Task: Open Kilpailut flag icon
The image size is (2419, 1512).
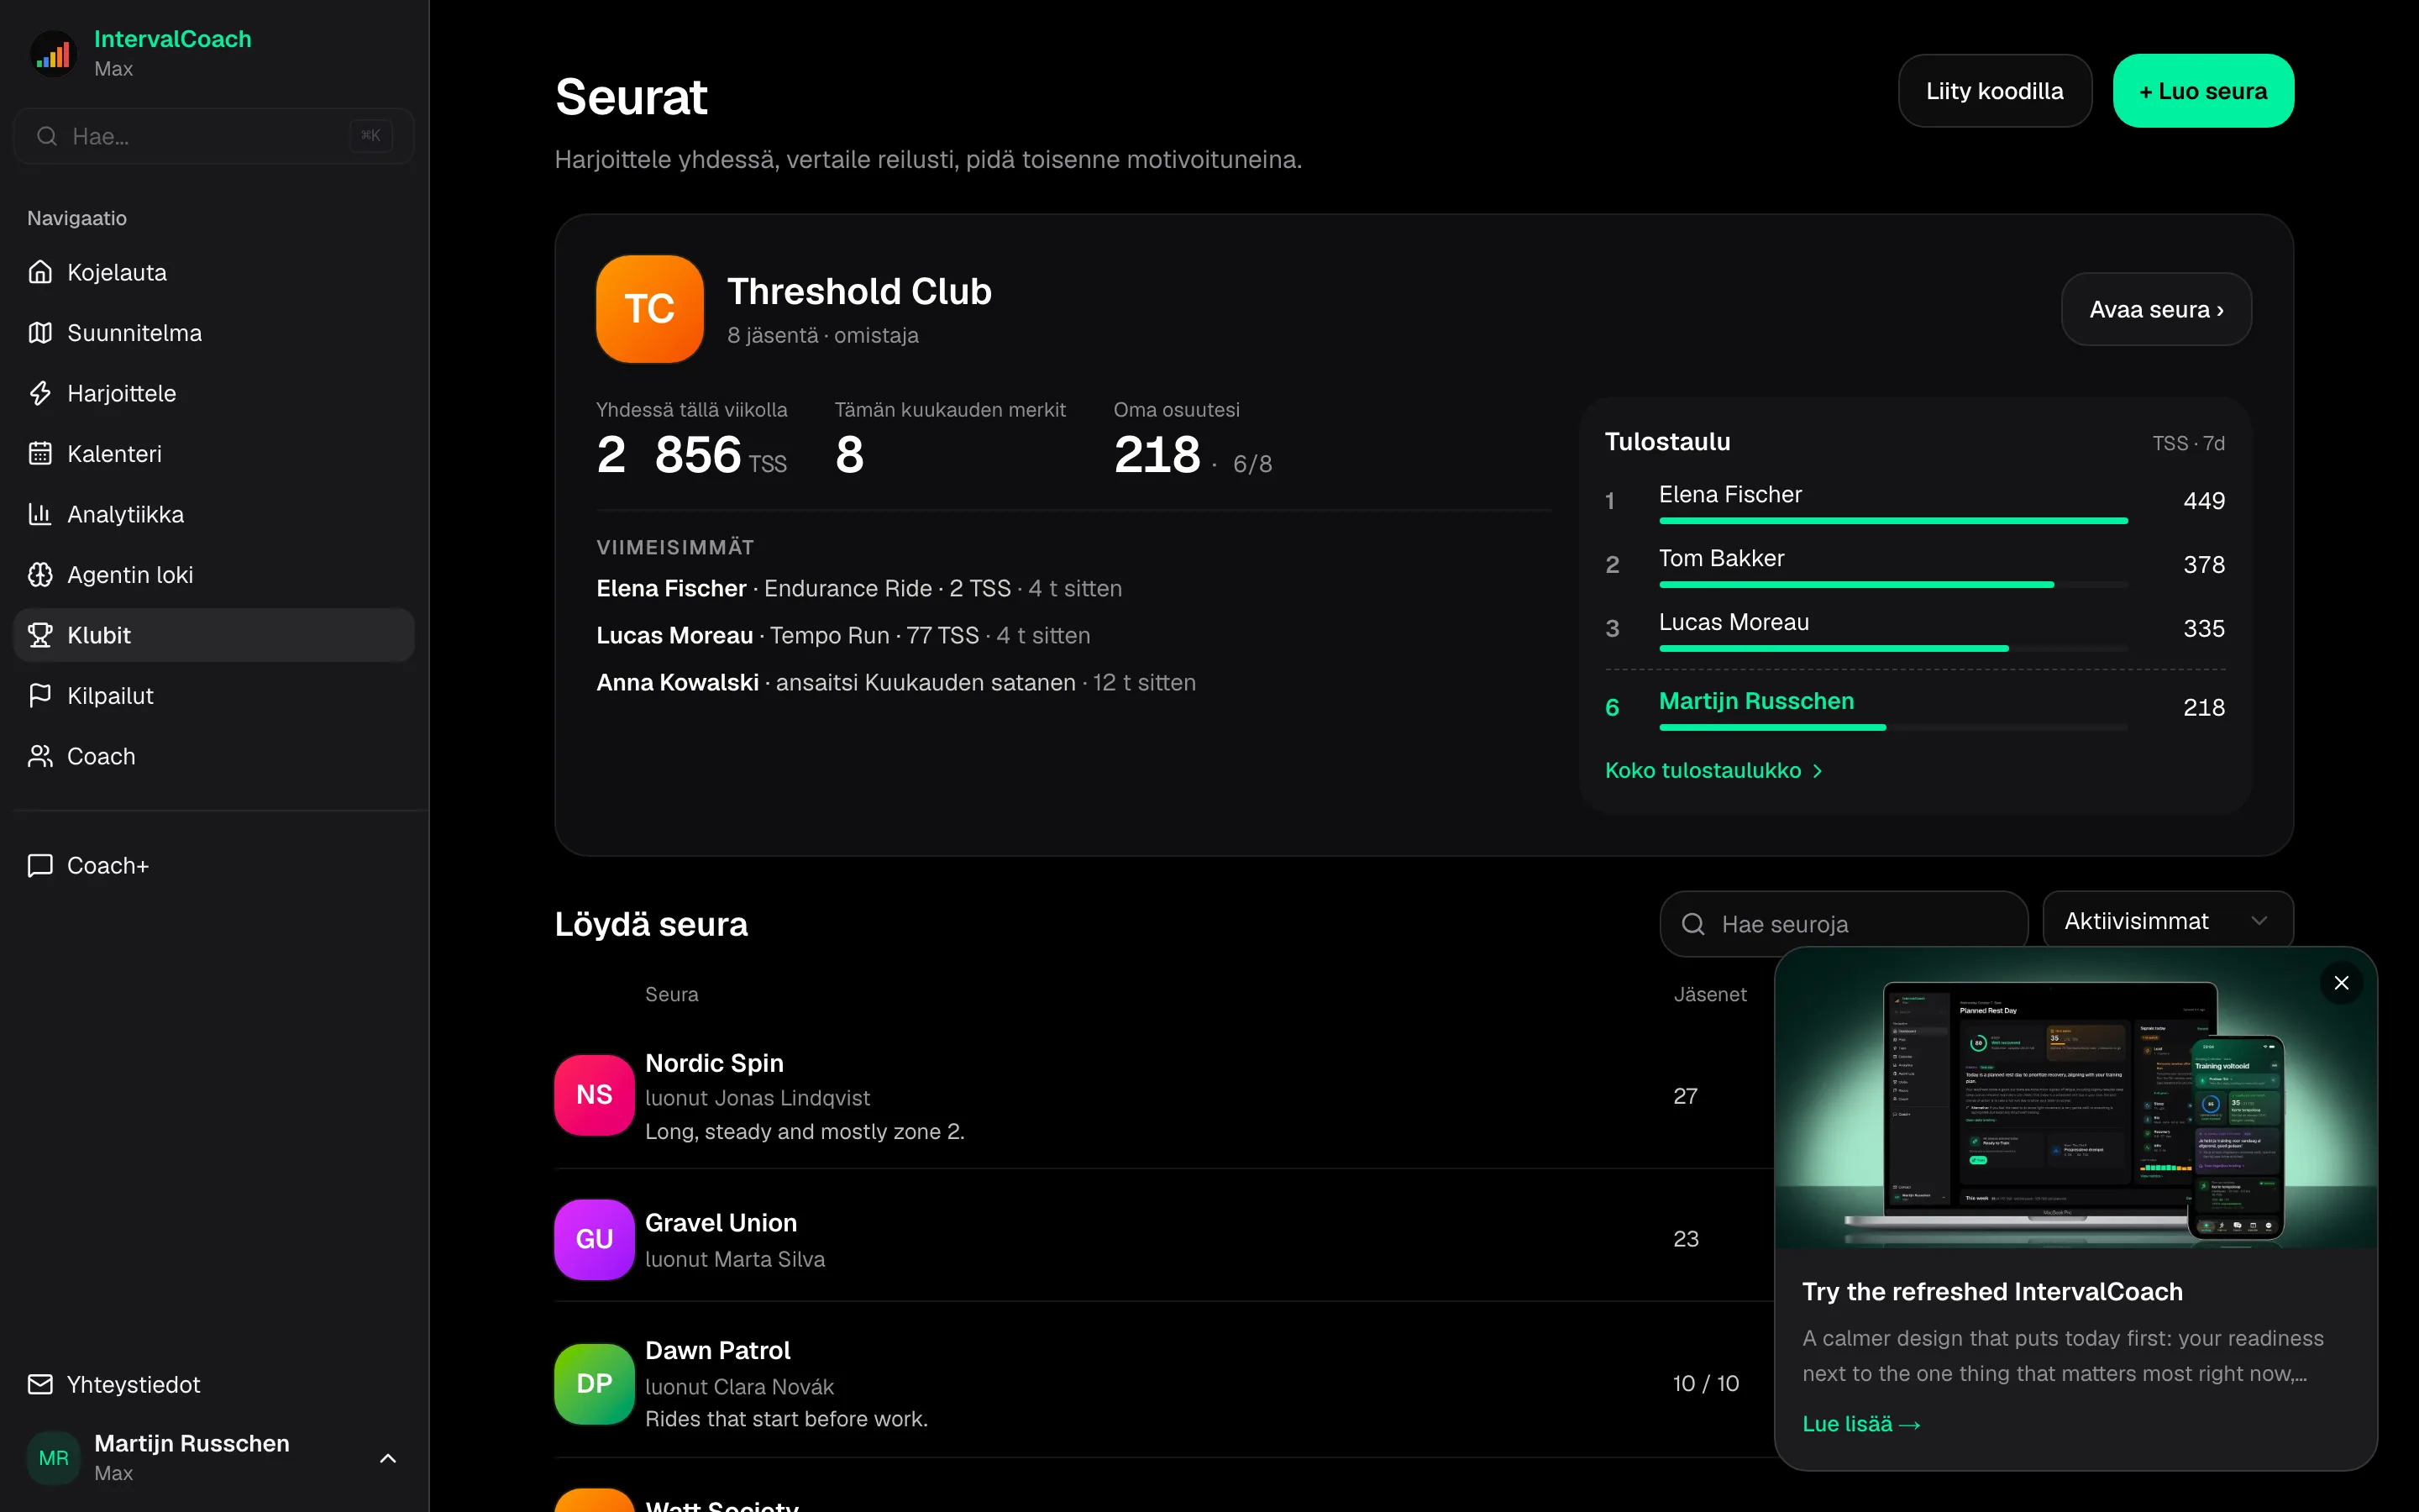Action: pyautogui.click(x=40, y=696)
